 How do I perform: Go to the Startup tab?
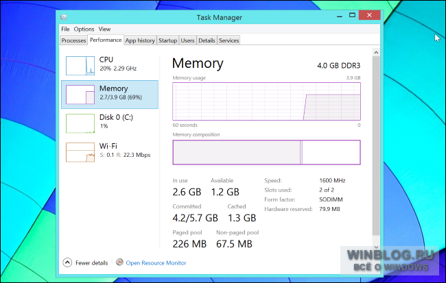167,40
